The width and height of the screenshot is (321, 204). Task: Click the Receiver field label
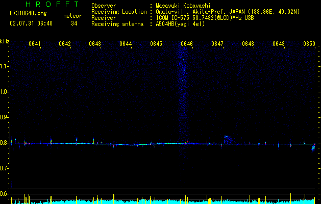[x=104, y=18]
